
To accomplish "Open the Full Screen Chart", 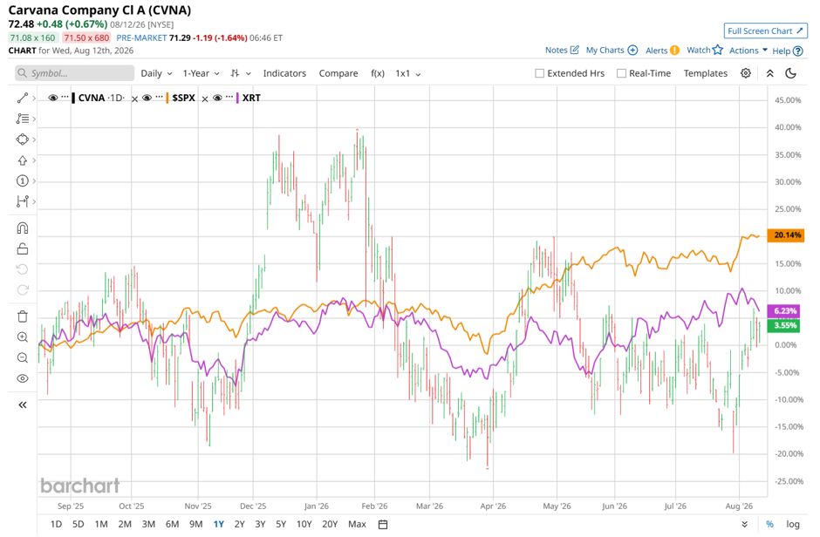I will 765,31.
